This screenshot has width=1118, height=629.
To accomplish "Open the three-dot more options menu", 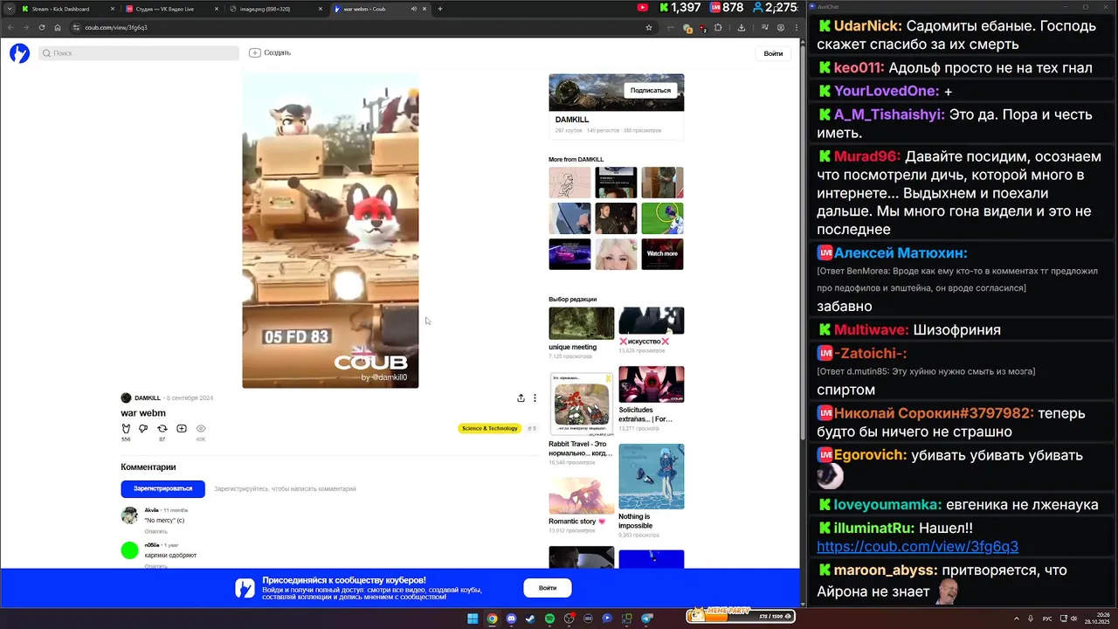I will pos(535,397).
